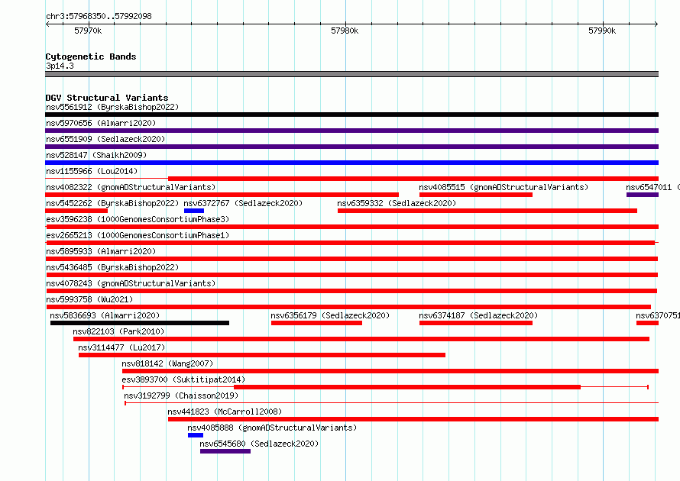680x481 pixels.
Task: Select nsv818142 (Wang2007) label
Action: (167, 363)
